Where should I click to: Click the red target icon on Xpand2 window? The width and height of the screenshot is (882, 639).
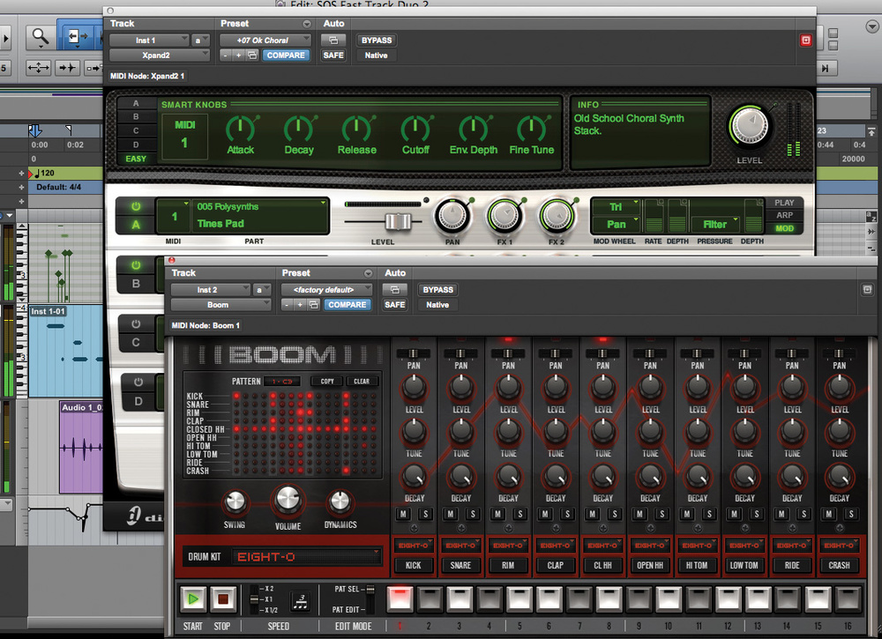(804, 41)
